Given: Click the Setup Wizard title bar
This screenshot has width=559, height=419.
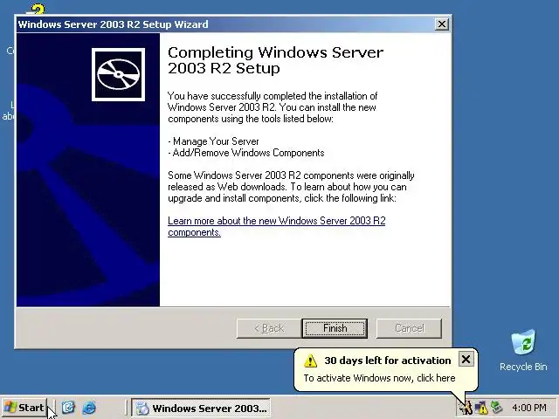Looking at the screenshot, I should coord(224,24).
